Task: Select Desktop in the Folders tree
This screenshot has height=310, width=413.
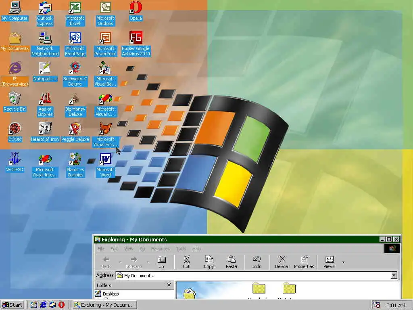Action: 111,294
